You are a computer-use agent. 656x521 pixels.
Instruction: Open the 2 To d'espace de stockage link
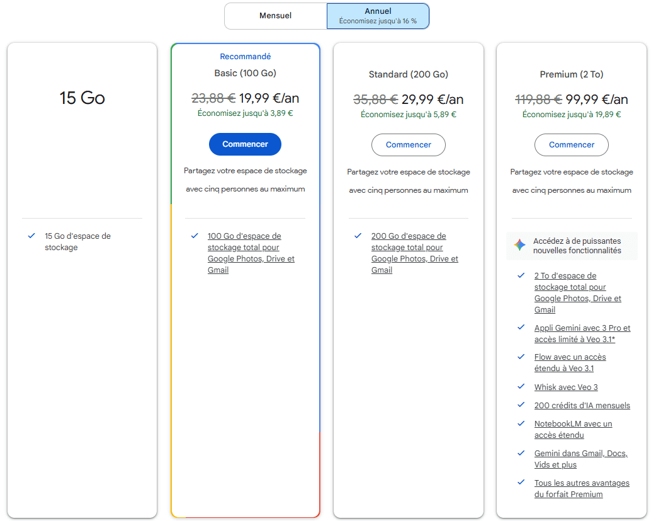[578, 293]
